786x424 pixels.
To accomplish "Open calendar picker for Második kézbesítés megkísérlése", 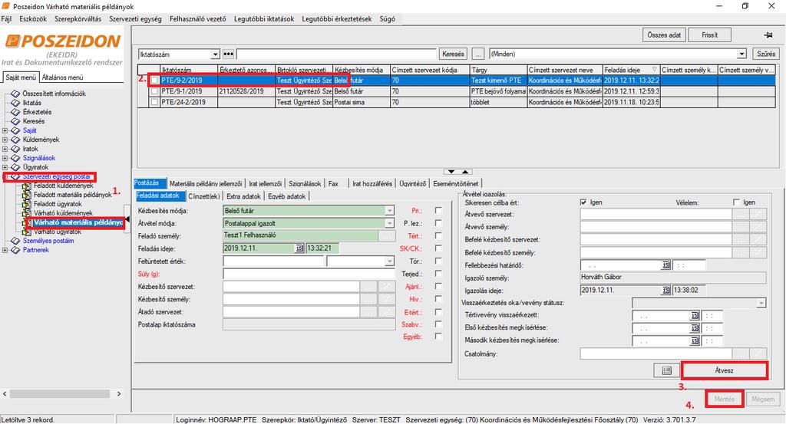I will [x=695, y=340].
